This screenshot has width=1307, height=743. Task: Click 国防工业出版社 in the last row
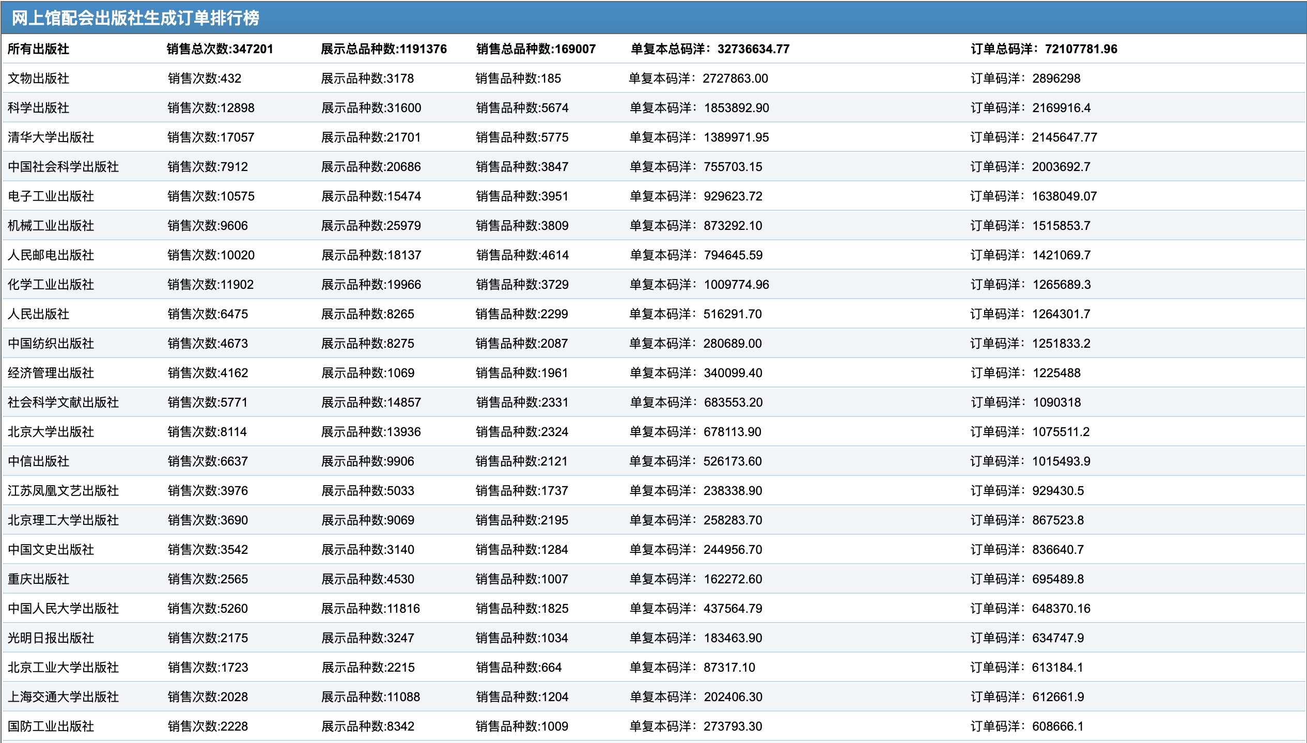51,726
